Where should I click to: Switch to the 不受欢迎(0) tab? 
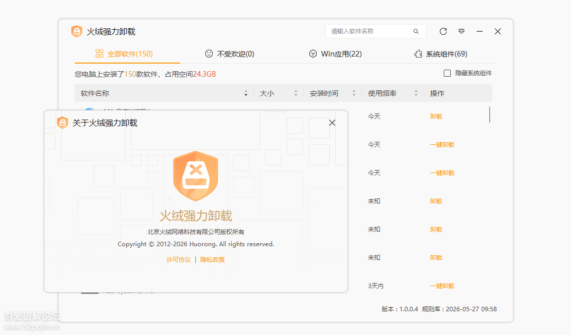point(230,54)
